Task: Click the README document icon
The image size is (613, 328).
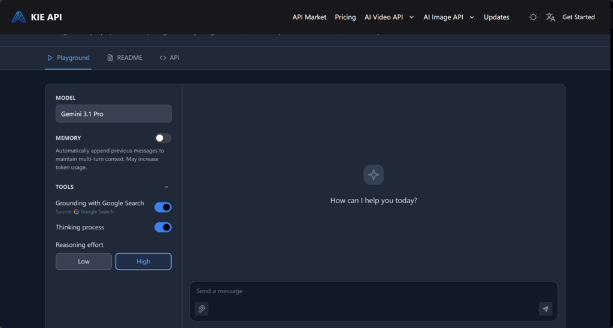Action: tap(110, 58)
